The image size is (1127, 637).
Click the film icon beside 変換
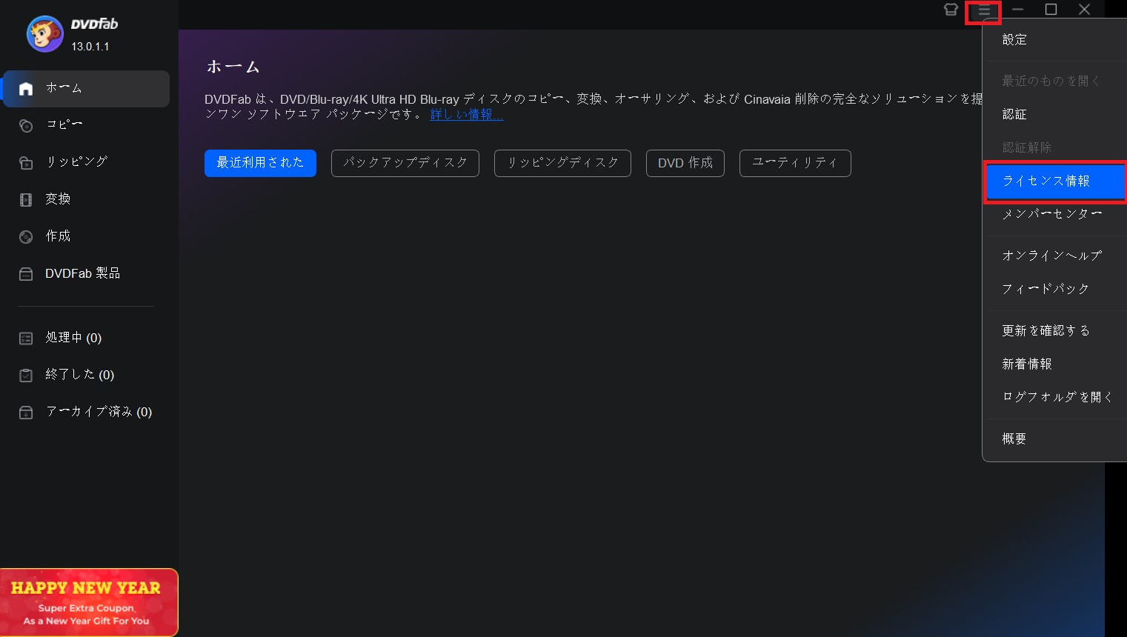coord(26,200)
